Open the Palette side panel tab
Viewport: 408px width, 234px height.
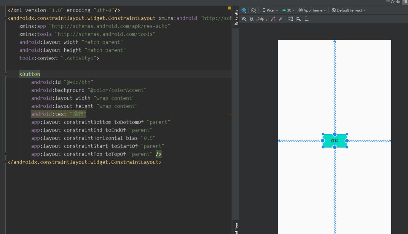236,17
